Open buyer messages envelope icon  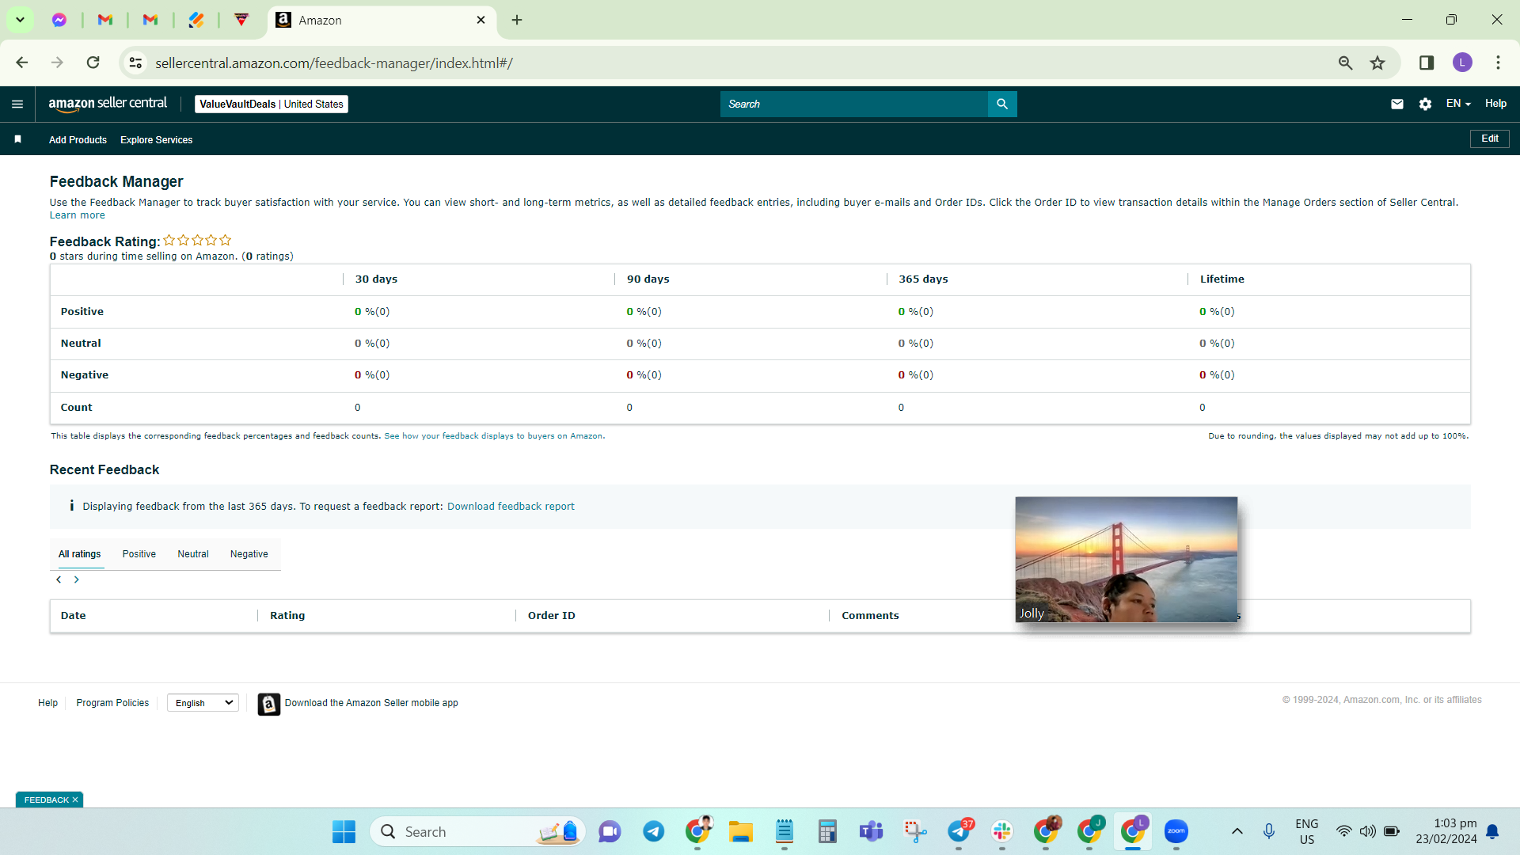tap(1397, 104)
